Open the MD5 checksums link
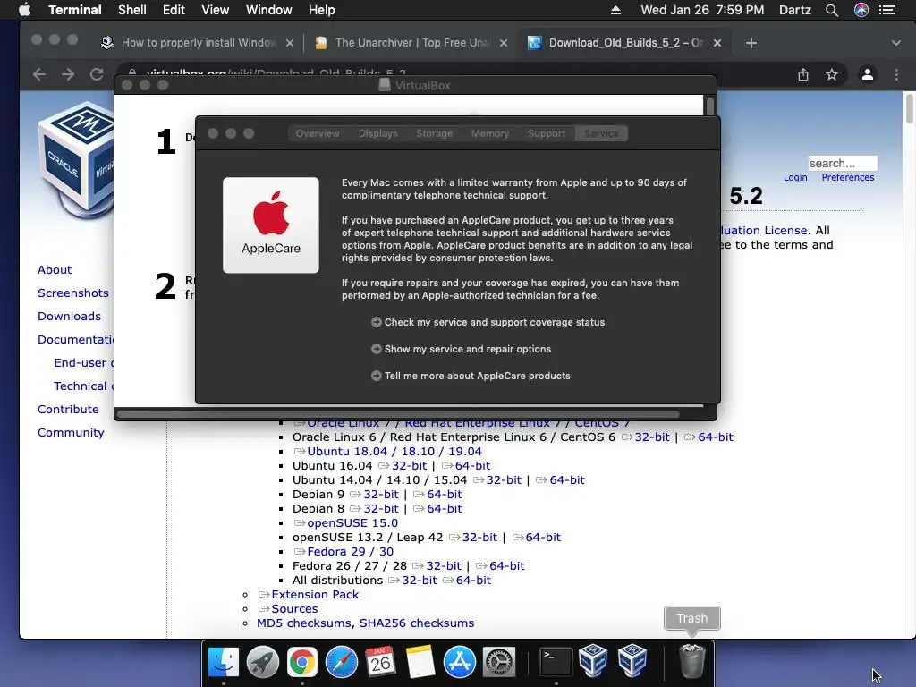This screenshot has height=687, width=916. tap(304, 623)
